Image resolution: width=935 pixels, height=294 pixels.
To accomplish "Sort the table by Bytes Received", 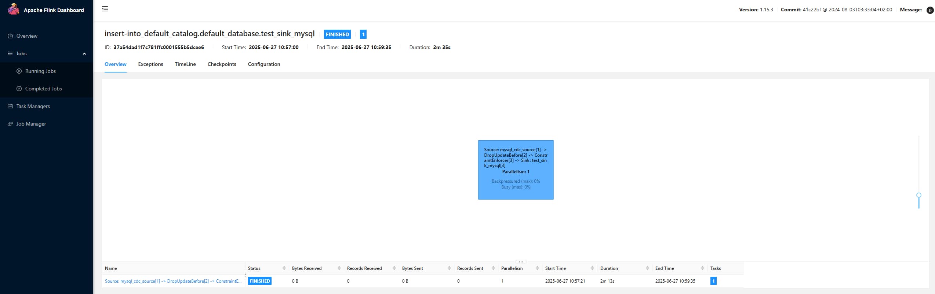I will point(339,268).
